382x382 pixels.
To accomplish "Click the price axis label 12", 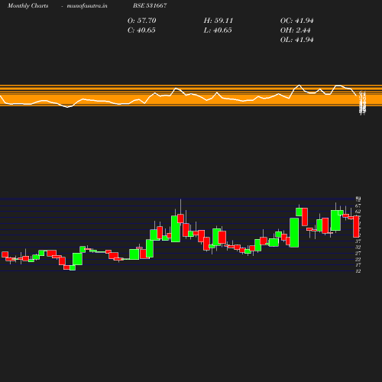I will [358, 271].
